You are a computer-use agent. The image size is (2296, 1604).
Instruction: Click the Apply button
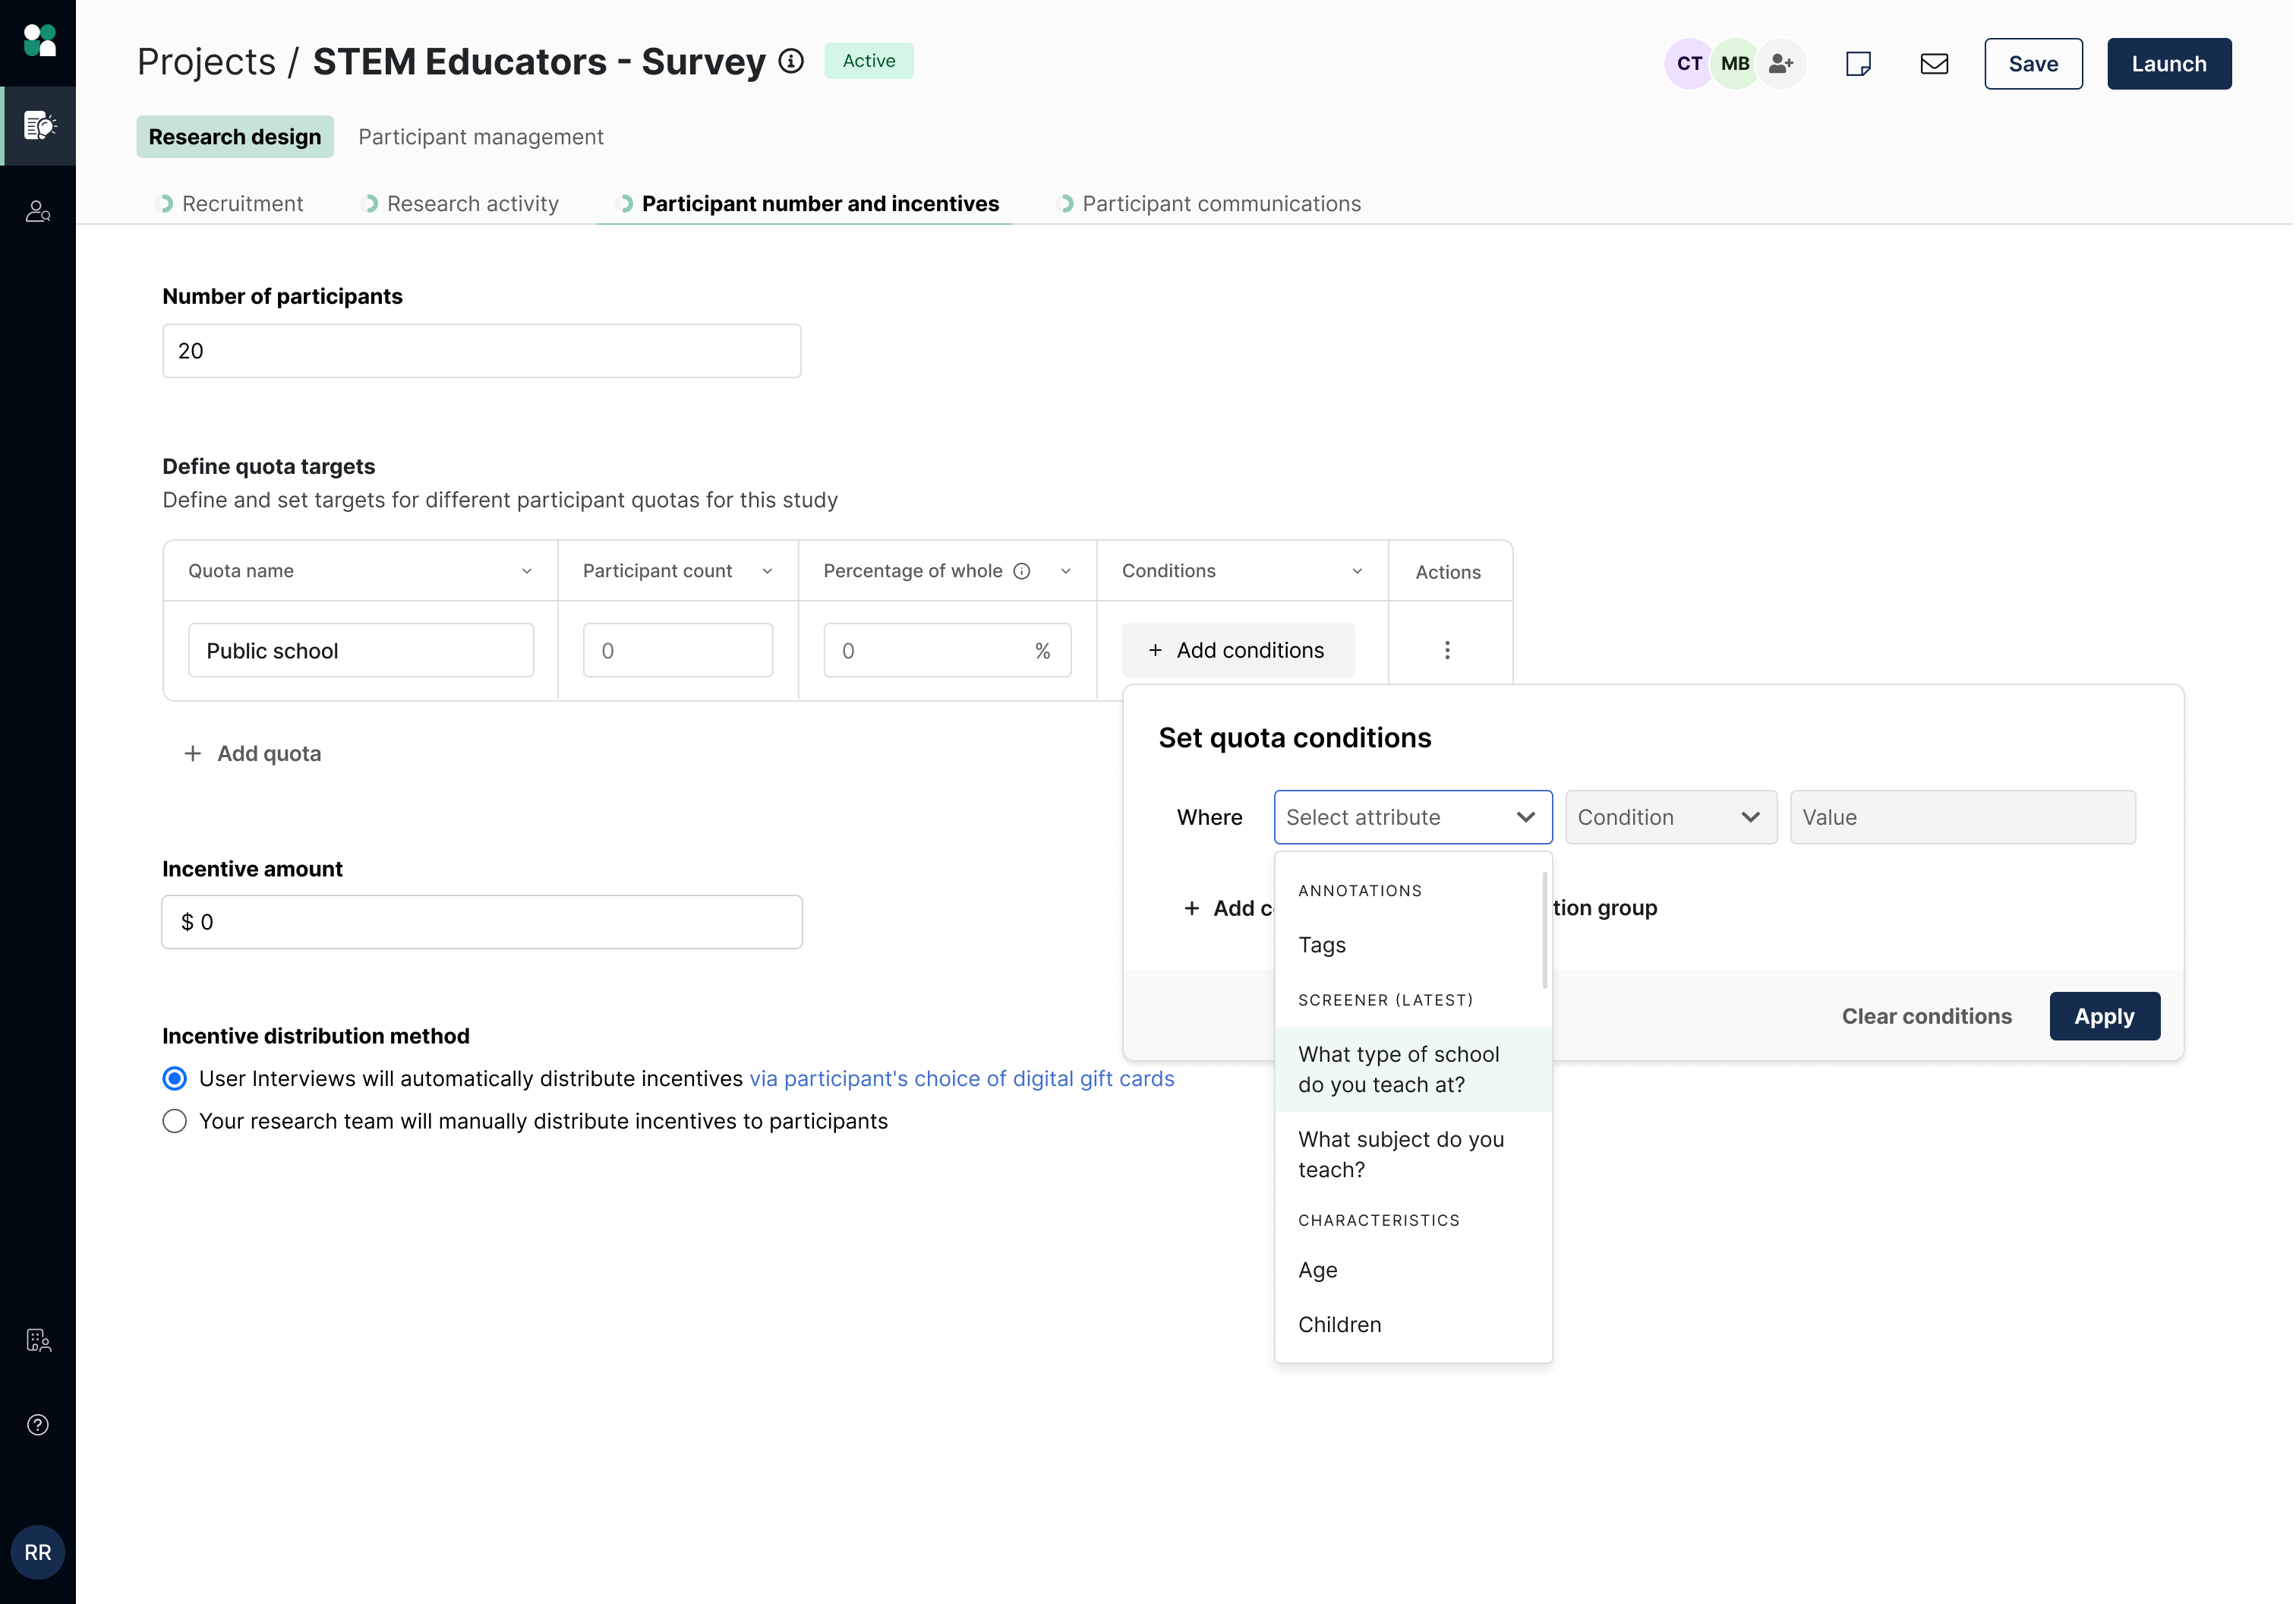pyautogui.click(x=2104, y=1017)
